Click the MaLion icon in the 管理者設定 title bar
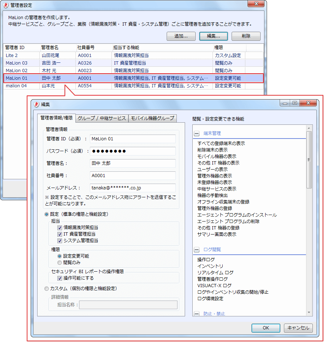 [x=6, y=5]
